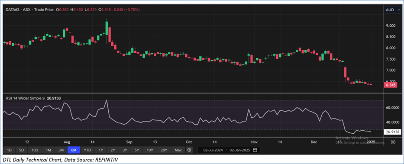
Task: Select the 1Y time range
Action: (101, 150)
